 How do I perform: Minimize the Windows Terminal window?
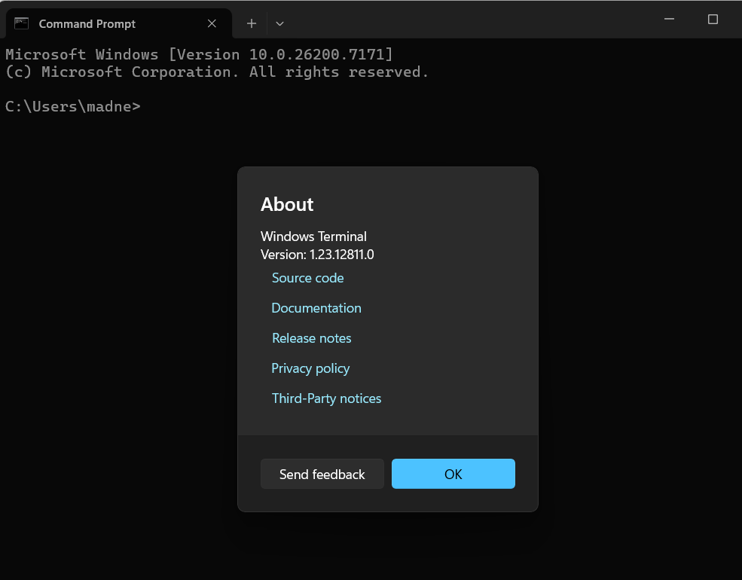pos(668,19)
